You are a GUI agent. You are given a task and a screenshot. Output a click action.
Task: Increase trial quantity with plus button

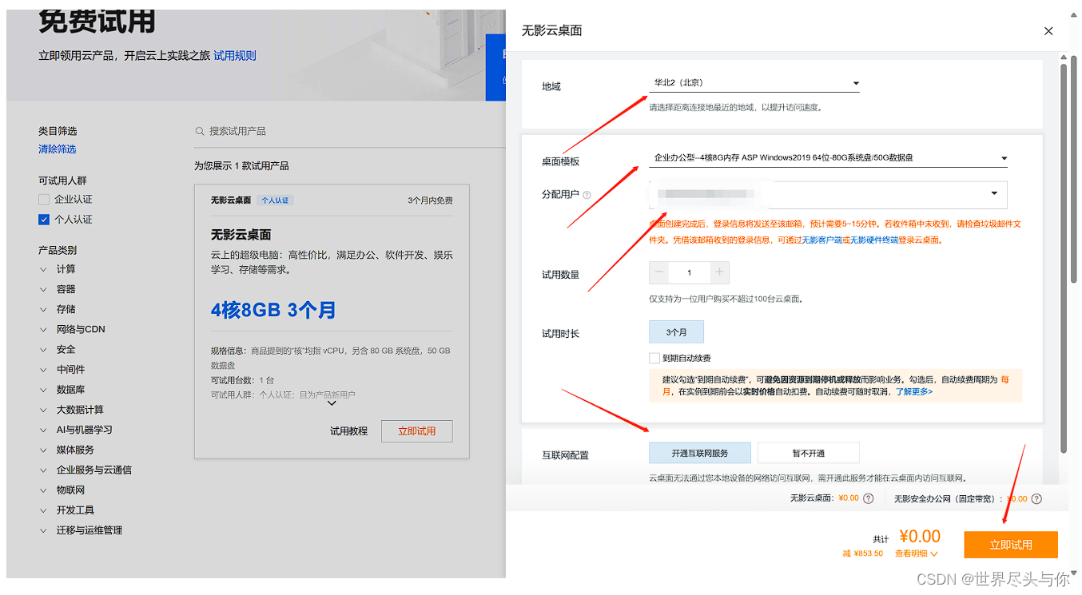719,272
